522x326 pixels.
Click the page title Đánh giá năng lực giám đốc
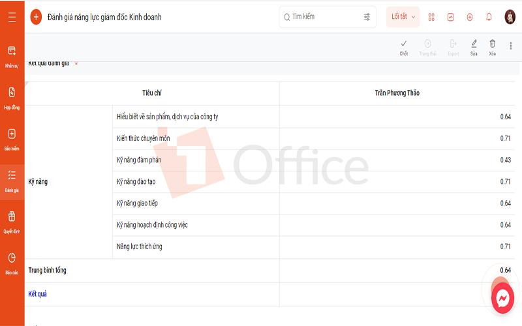[104, 17]
